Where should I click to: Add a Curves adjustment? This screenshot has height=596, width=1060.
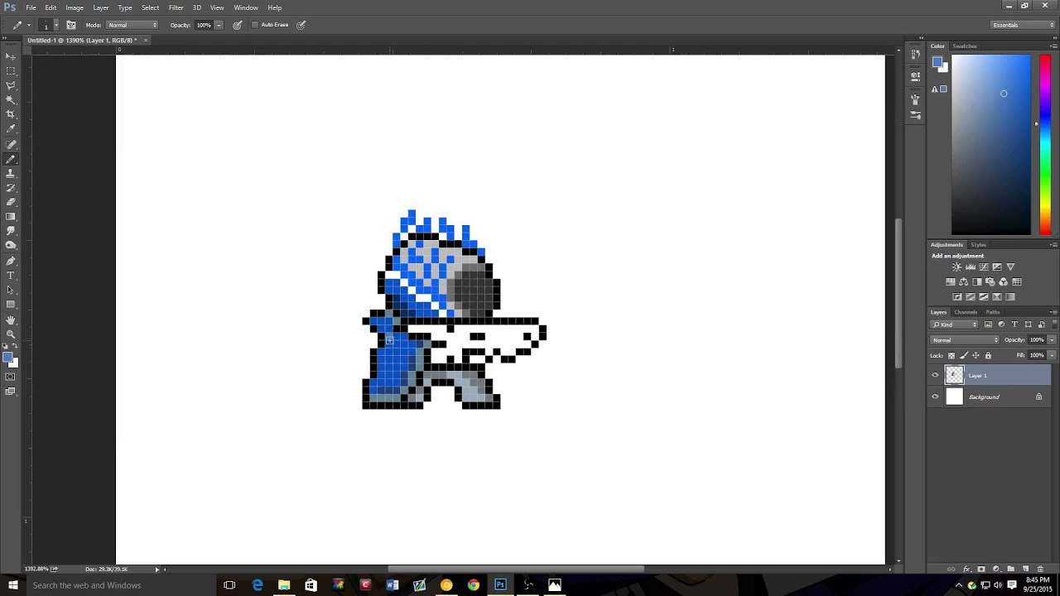[984, 267]
